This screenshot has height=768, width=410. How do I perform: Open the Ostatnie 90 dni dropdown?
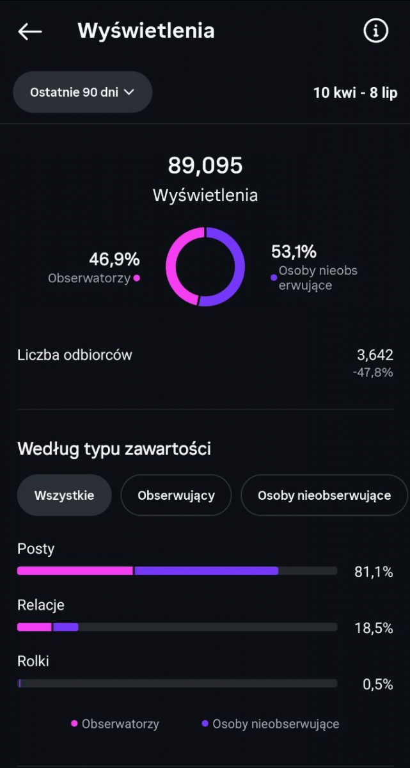coord(83,92)
